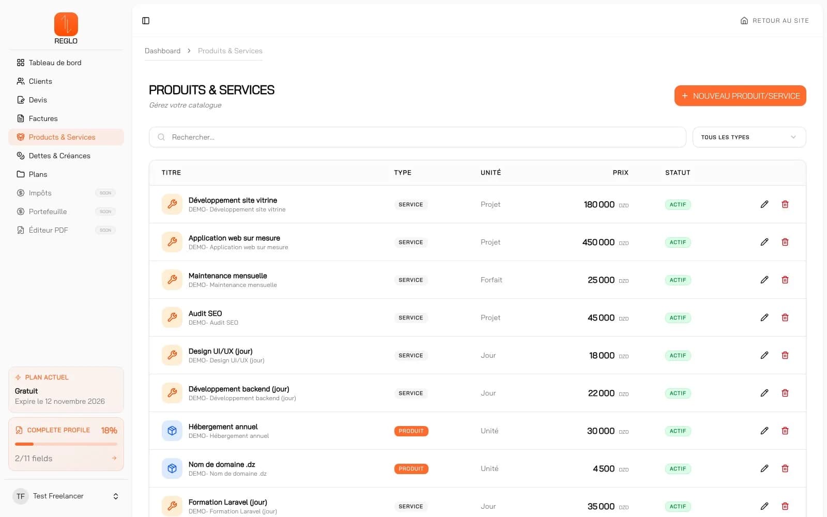Click the wrench icon beside Audit SEO
Viewport: 827px width, 517px height.
(x=172, y=317)
